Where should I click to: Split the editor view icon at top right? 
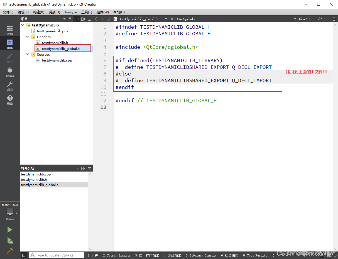pyautogui.click(x=334, y=19)
